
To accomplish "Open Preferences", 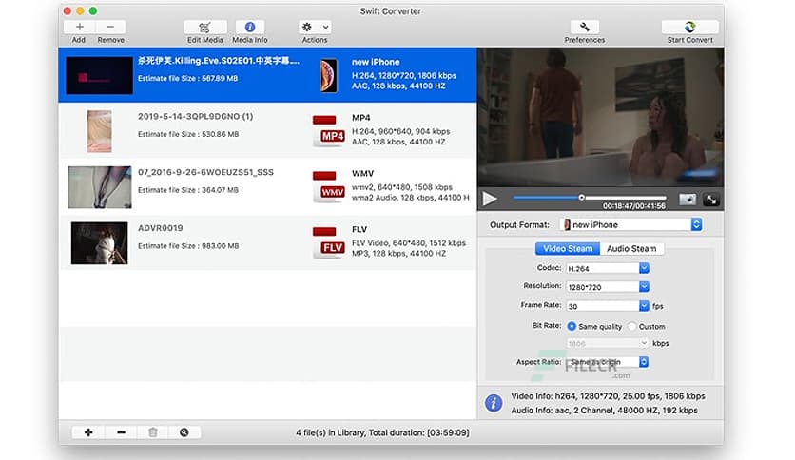I will coord(585,27).
